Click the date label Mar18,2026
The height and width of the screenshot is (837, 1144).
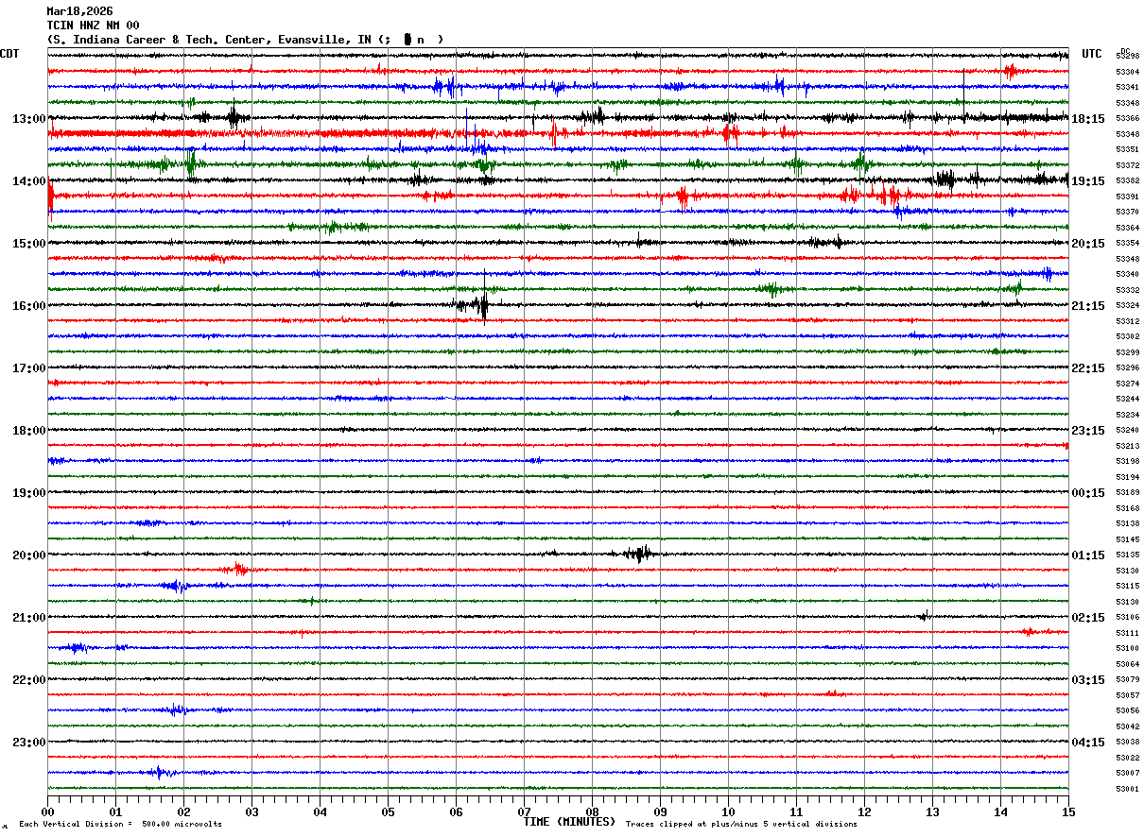[x=79, y=11]
